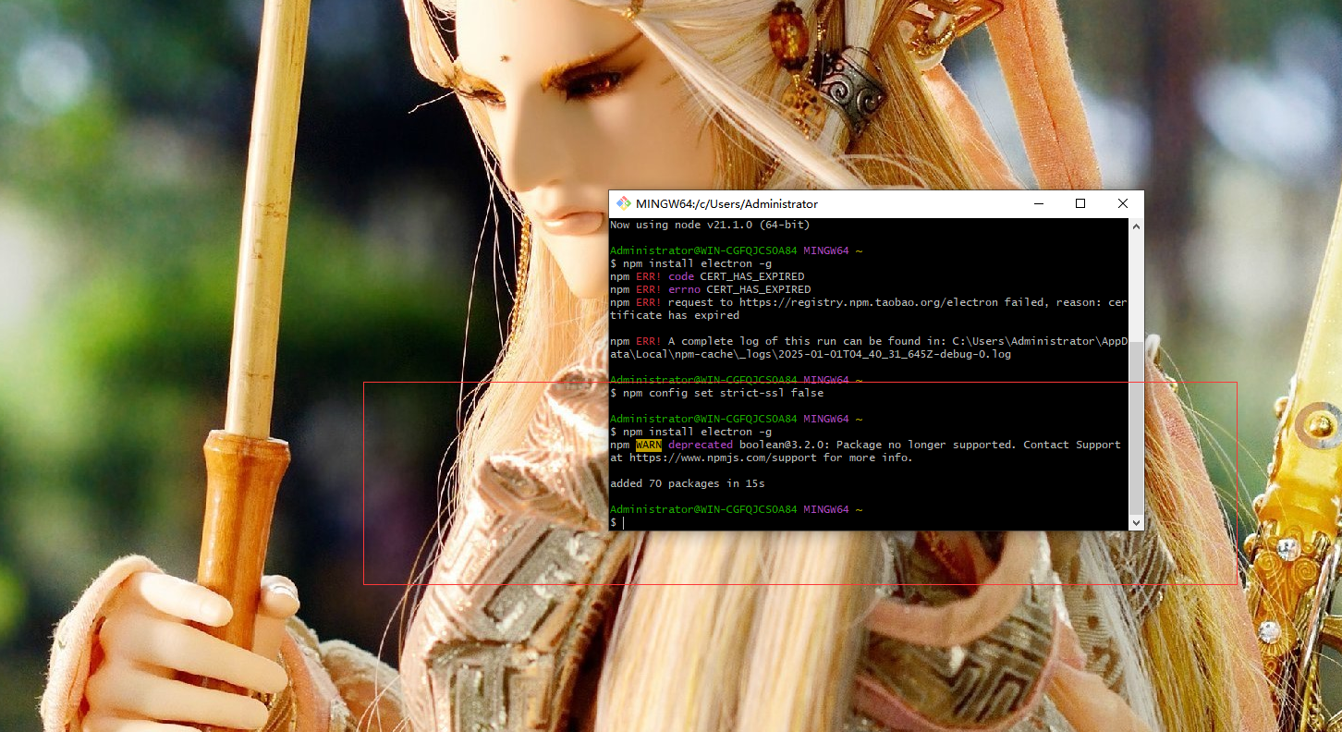Close the MINGW64 terminal window

pyautogui.click(x=1123, y=203)
